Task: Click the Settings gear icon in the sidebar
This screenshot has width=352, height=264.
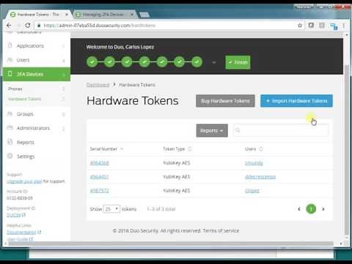Action: tap(10, 155)
